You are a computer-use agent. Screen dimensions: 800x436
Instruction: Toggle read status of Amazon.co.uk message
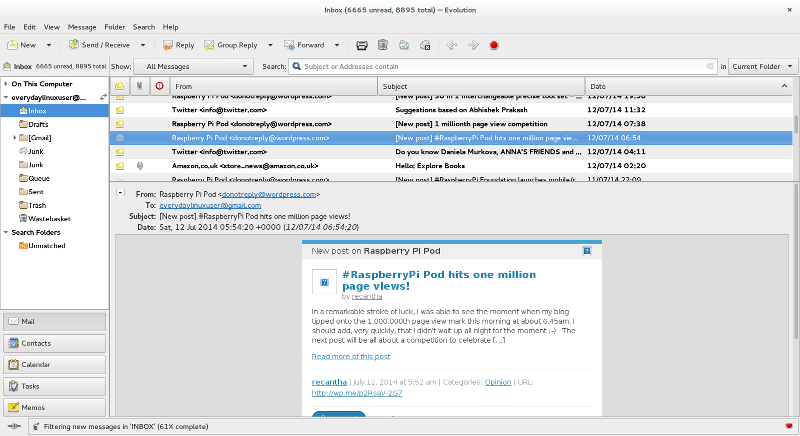coord(120,166)
